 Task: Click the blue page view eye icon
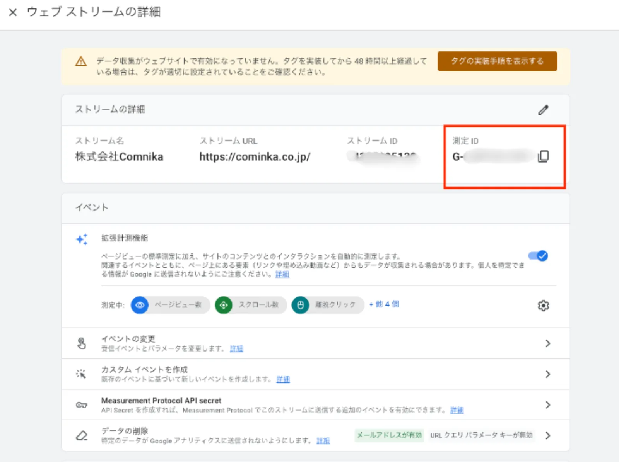pos(140,305)
